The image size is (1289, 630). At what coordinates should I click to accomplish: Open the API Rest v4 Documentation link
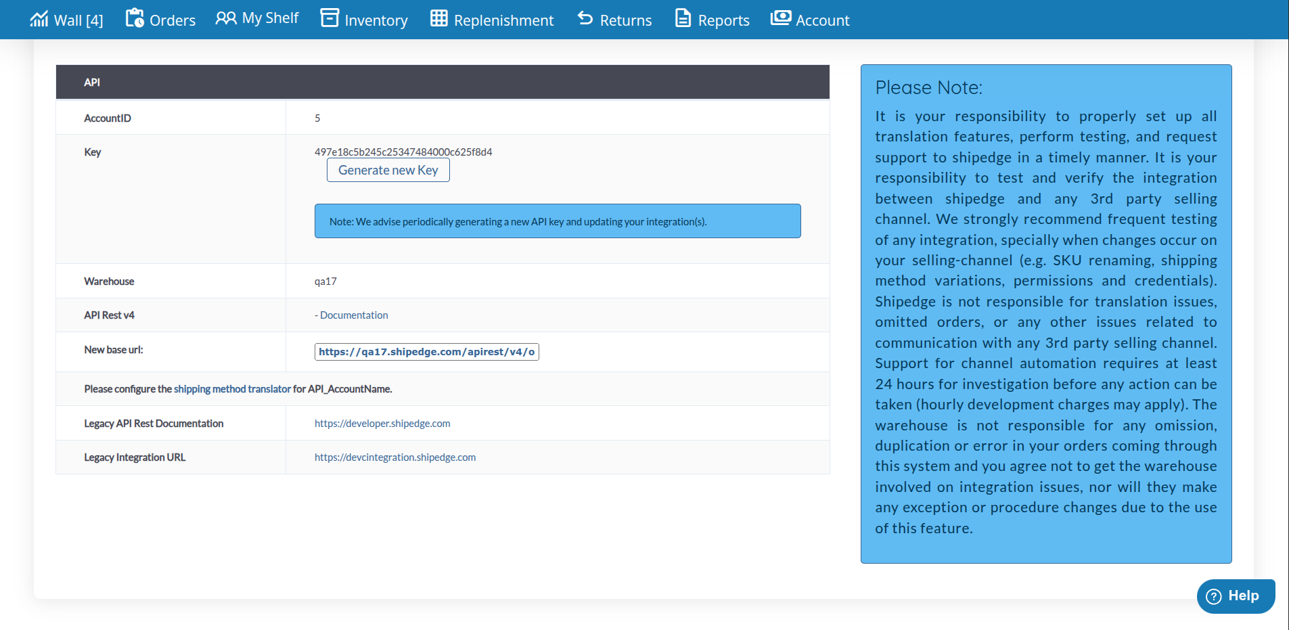click(353, 315)
